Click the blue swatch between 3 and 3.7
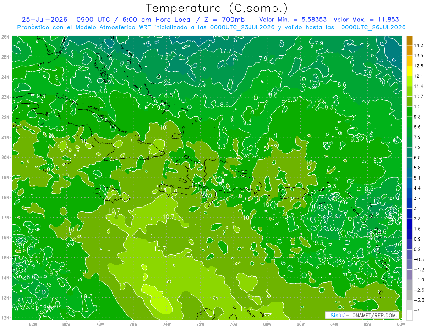This screenshot has width=426, height=329. pos(409,203)
